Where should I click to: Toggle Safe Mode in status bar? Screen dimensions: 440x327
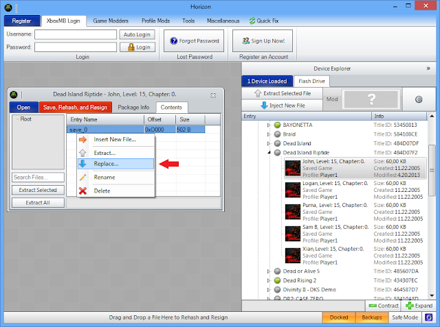pos(404,319)
